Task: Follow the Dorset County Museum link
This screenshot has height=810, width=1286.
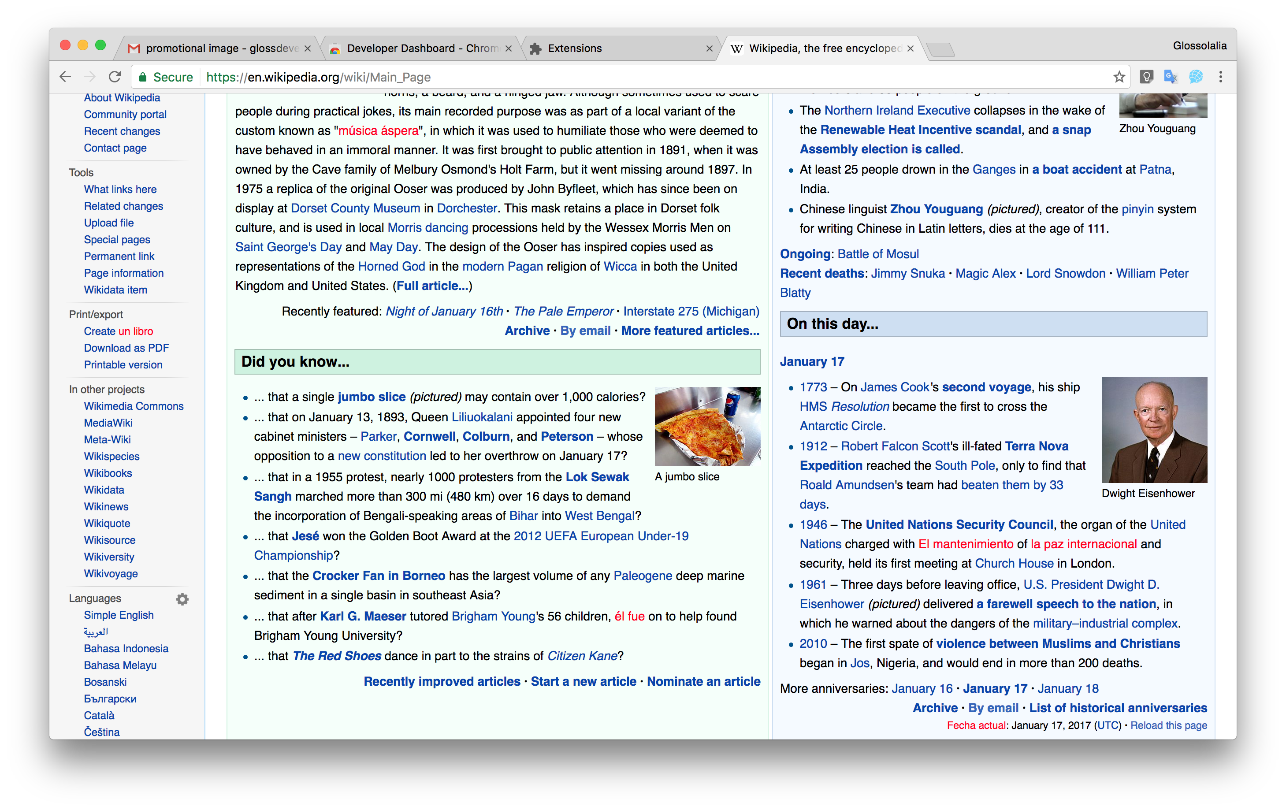Action: [355, 208]
